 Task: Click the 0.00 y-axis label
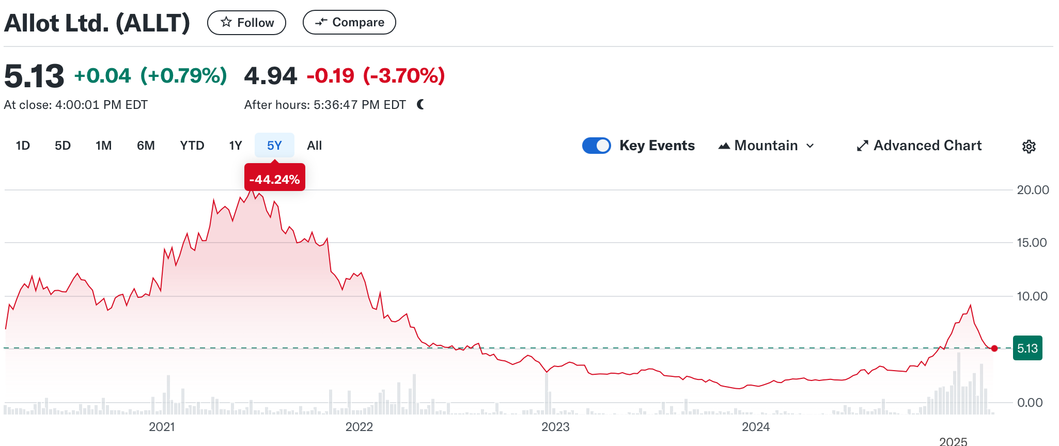tap(1030, 403)
